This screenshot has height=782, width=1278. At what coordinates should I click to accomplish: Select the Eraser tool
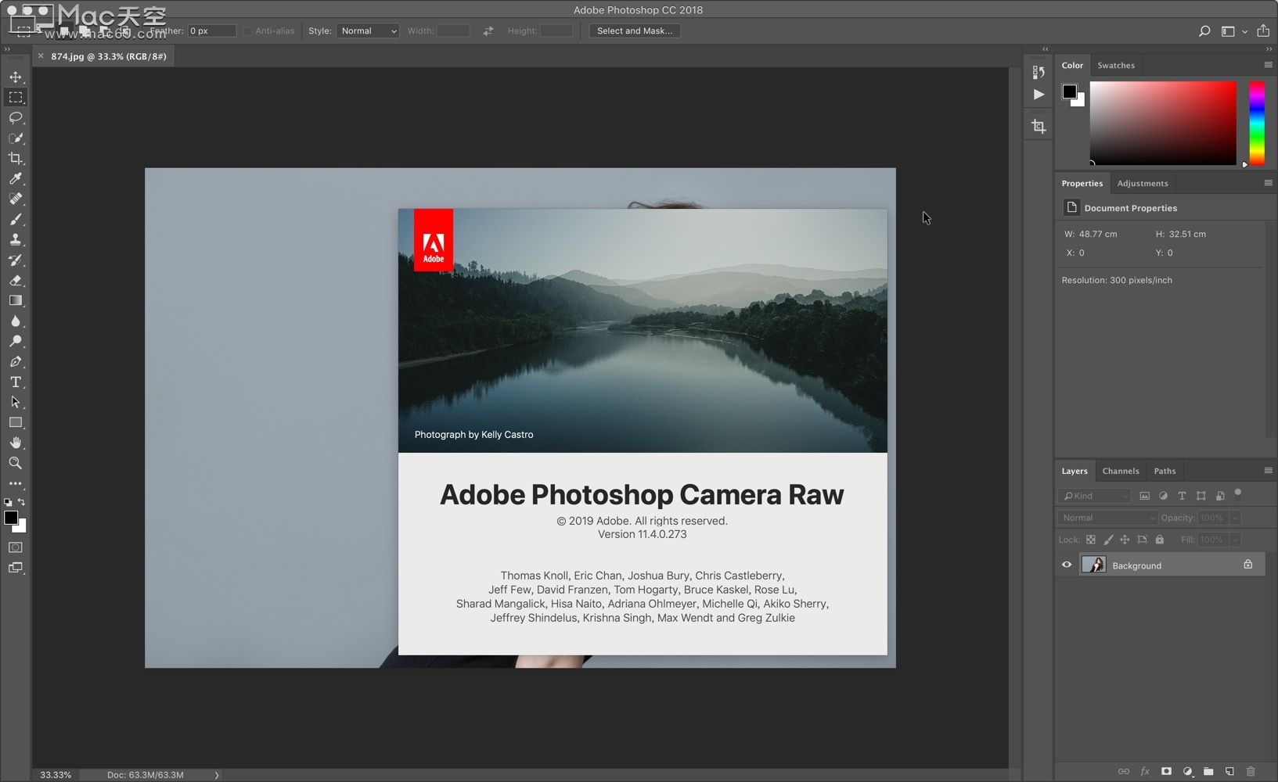(x=16, y=280)
